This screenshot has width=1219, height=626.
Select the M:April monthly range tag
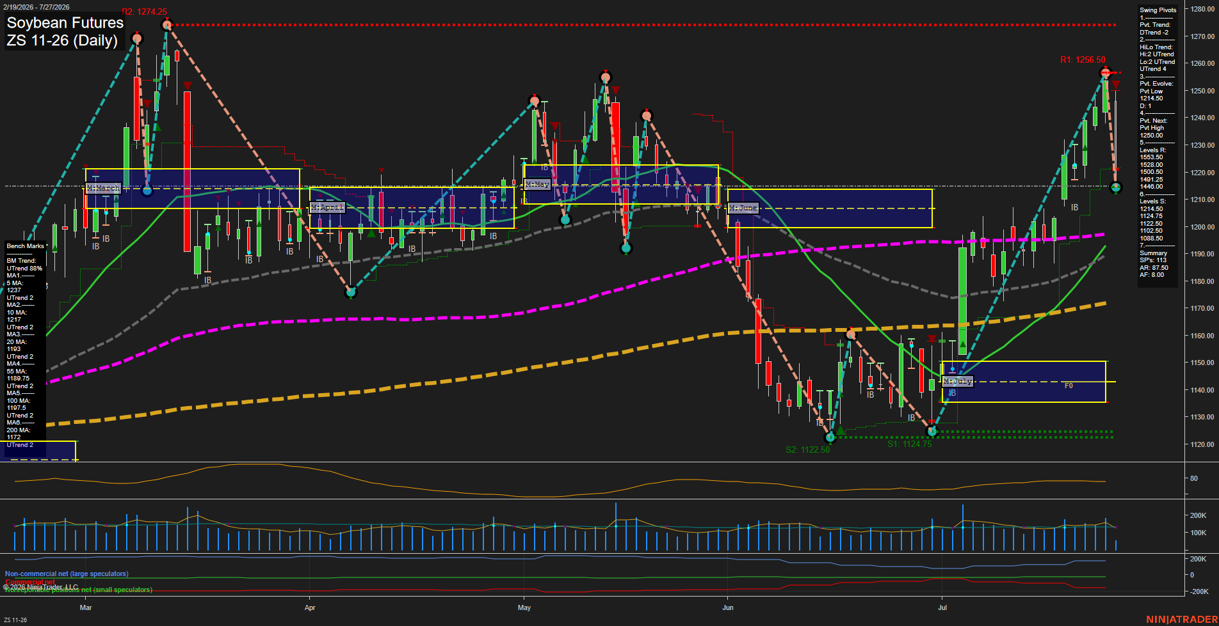[x=328, y=207]
